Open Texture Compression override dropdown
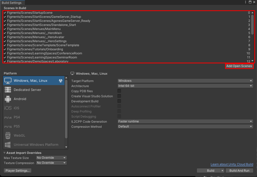257x177 pixels. tap(51, 163)
